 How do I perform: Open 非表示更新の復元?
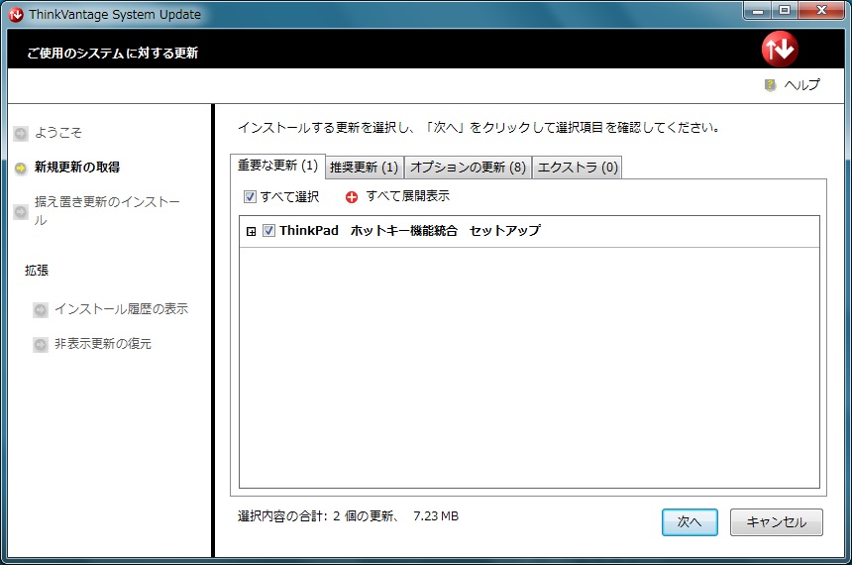pyautogui.click(x=103, y=344)
